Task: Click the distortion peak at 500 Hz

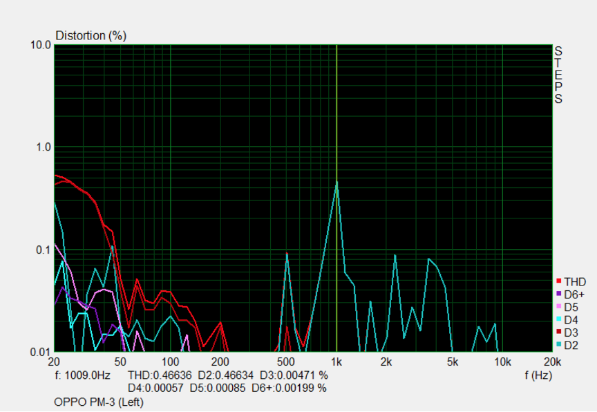Action: (286, 253)
